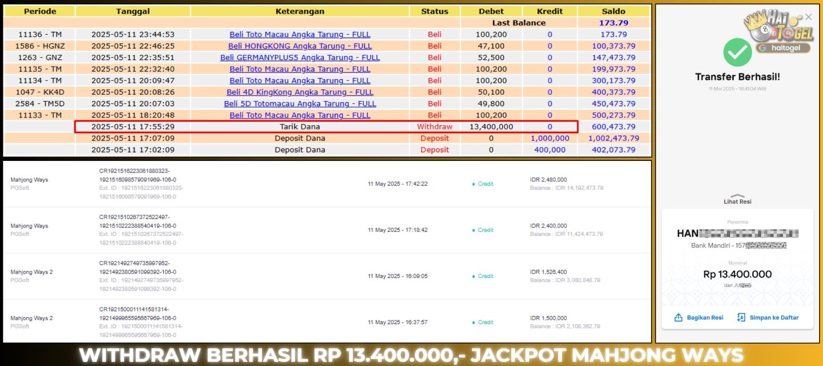Viewport: 823px width, 366px height.
Task: Click the Transfer Berhasil! heading
Action: point(737,77)
